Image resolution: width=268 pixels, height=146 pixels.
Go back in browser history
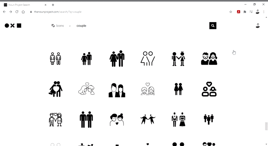[4, 12]
